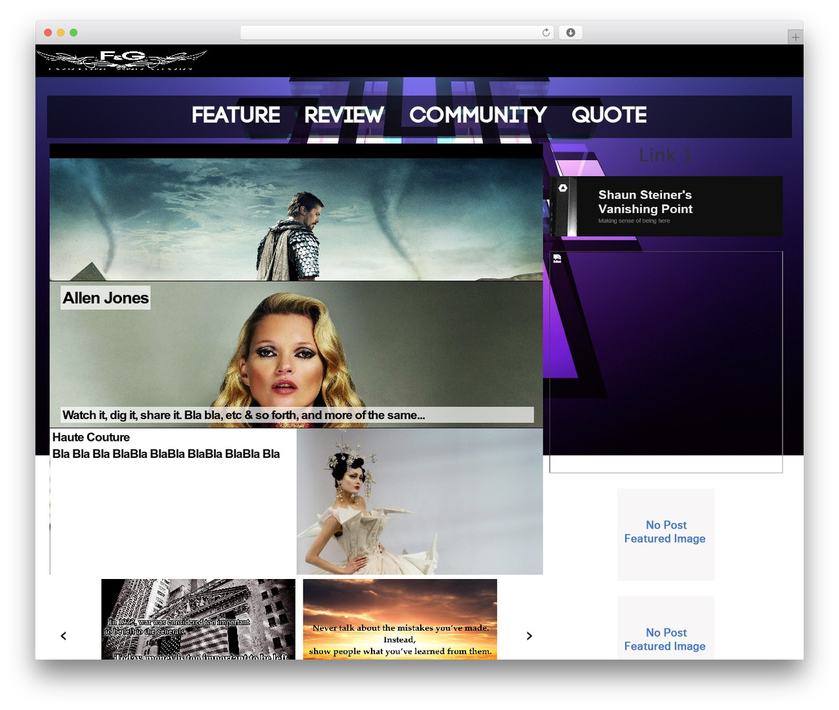Image resolution: width=839 pixels, height=710 pixels.
Task: Click the warrior and tornado banner image
Action: pos(296,219)
